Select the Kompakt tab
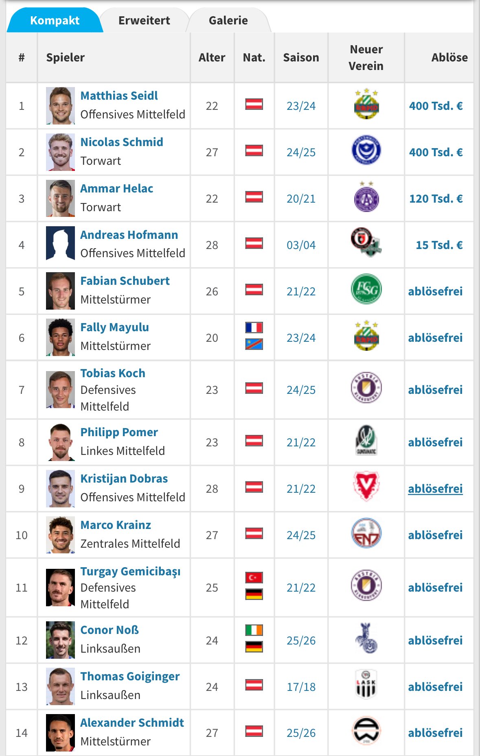The width and height of the screenshot is (480, 756). (55, 20)
